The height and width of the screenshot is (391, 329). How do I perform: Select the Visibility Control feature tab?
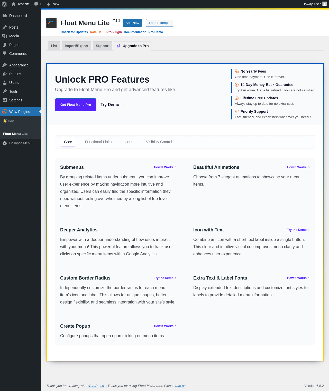click(159, 142)
